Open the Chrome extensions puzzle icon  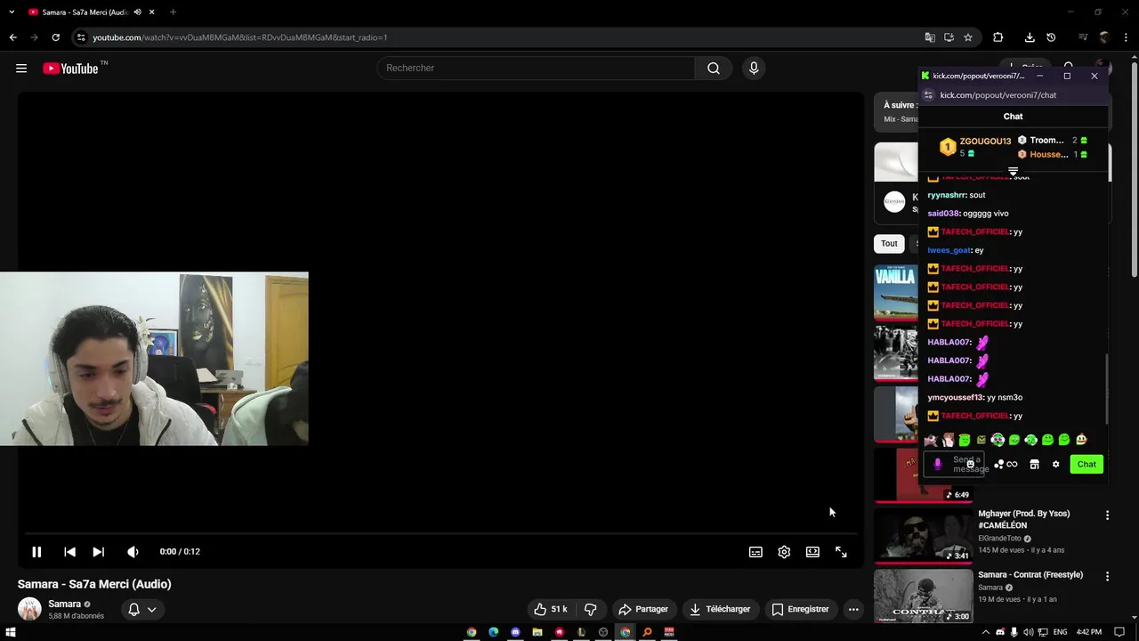(x=998, y=37)
